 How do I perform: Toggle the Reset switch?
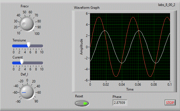pos(82,103)
